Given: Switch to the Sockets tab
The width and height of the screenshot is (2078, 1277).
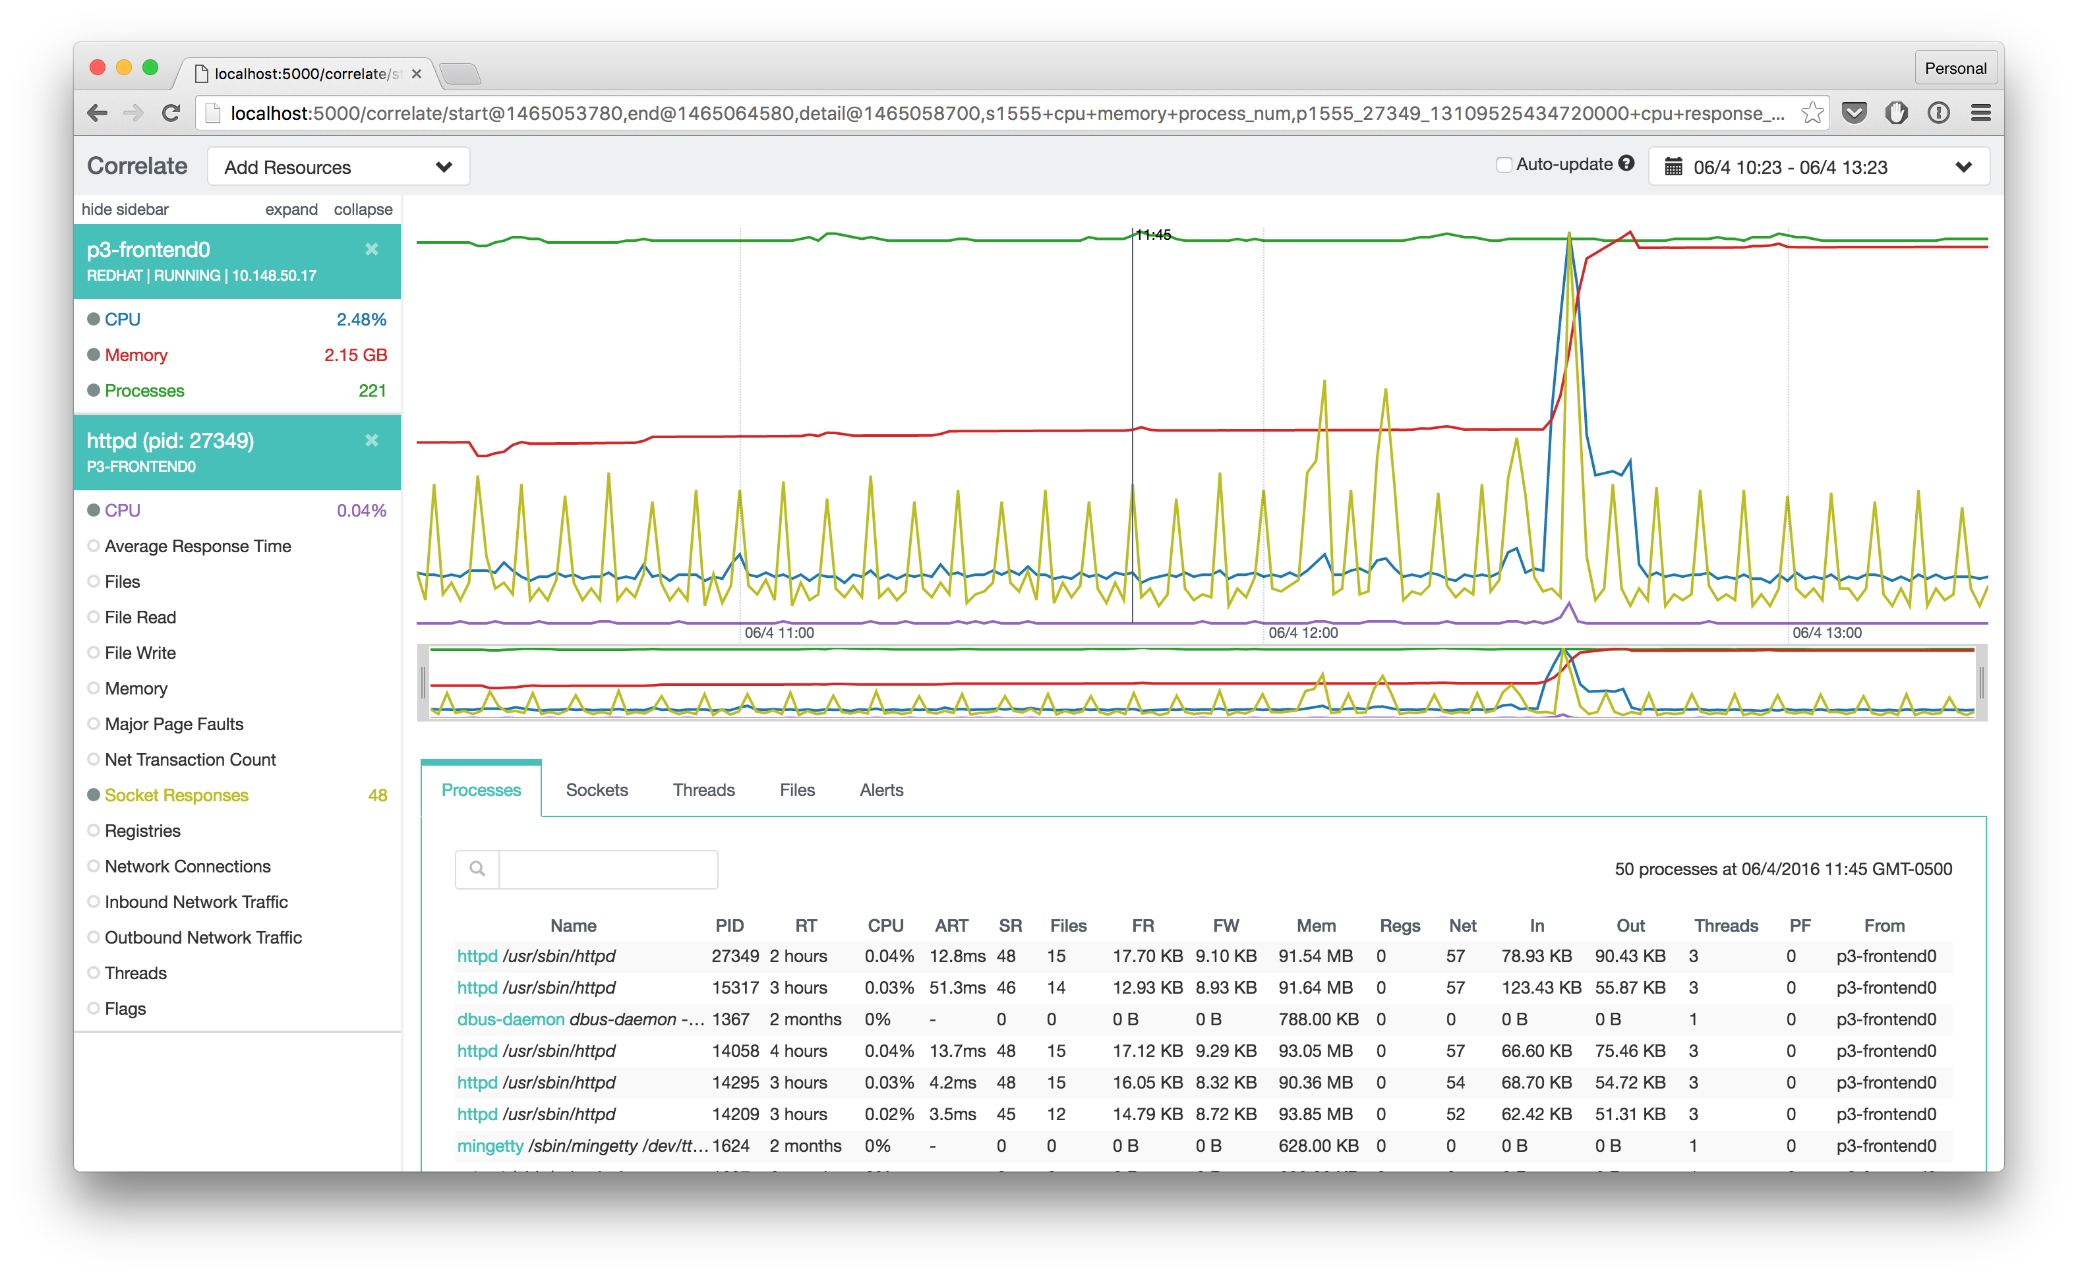Looking at the screenshot, I should coord(597,789).
